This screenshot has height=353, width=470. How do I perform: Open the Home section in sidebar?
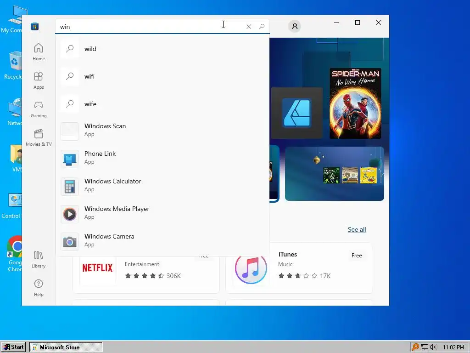point(39,52)
